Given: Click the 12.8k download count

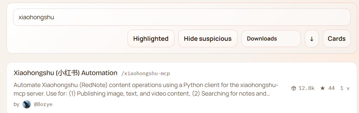Looking at the screenshot, I should 306,88.
